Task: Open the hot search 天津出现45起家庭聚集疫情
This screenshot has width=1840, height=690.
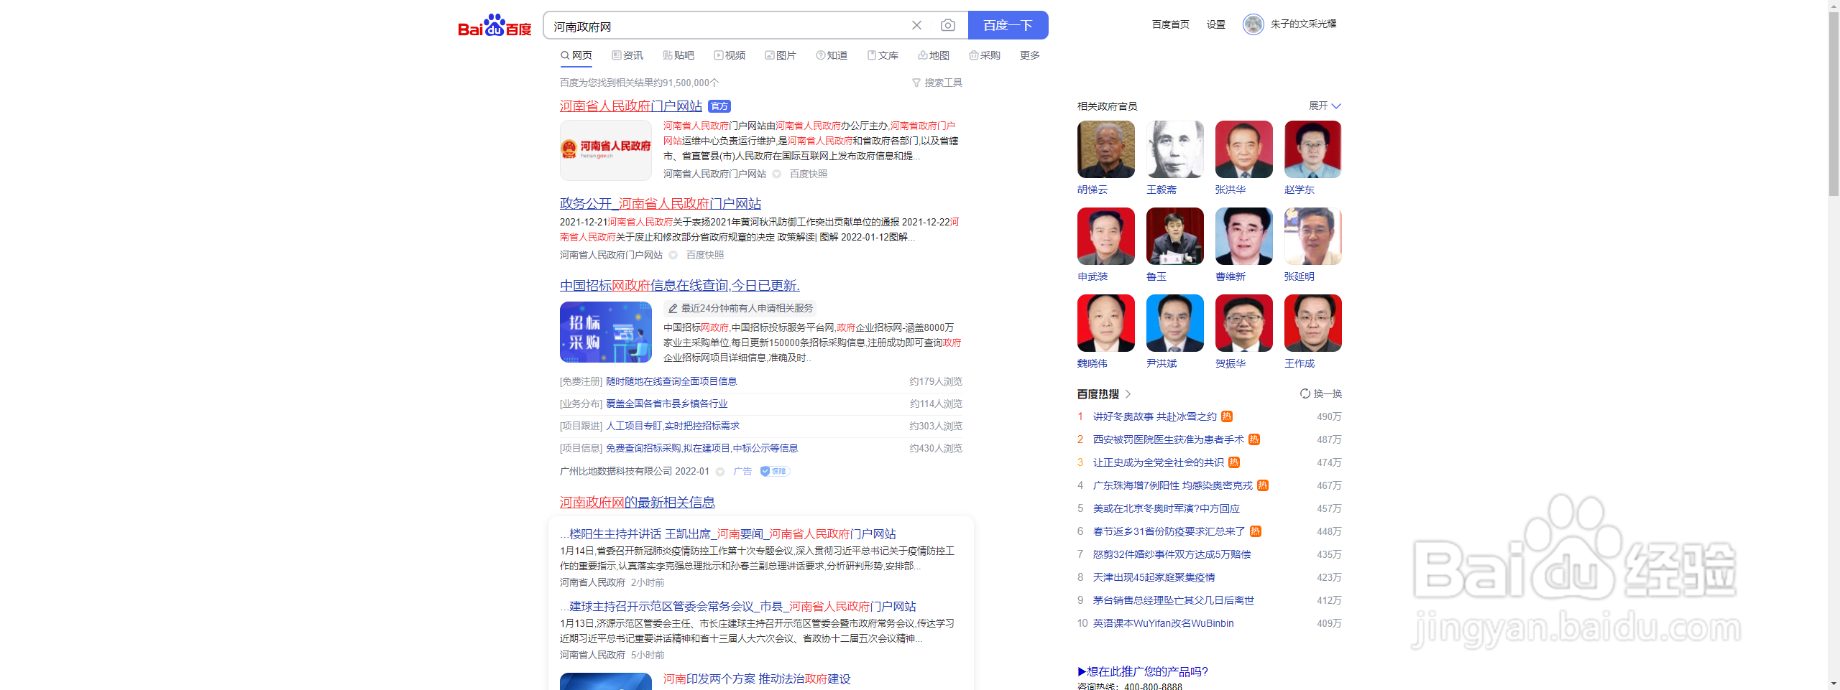Action: 1154,577
